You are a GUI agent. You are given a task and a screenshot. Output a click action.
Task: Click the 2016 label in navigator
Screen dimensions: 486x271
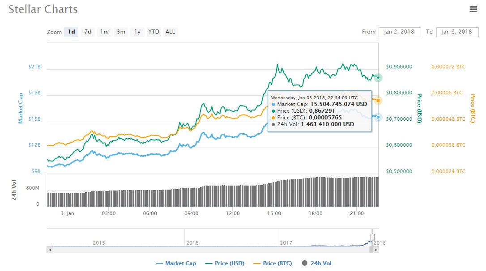(x=192, y=243)
